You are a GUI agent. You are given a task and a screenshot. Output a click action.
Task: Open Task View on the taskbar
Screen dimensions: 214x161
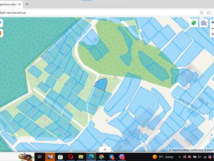click(x=40, y=157)
